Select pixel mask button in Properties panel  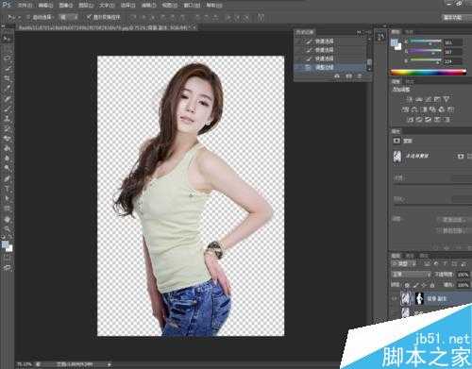point(461,156)
